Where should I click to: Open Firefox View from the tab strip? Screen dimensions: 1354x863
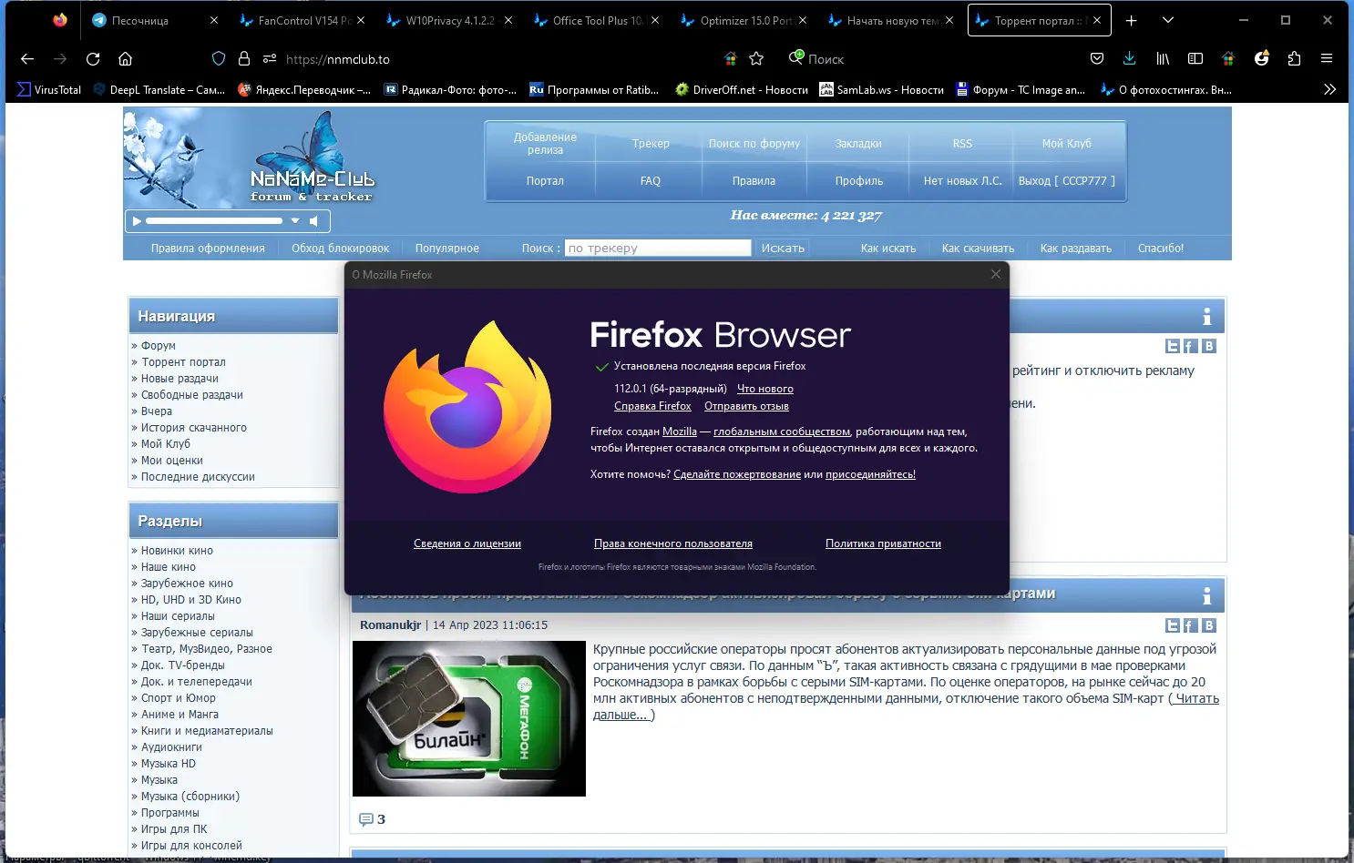click(60, 20)
